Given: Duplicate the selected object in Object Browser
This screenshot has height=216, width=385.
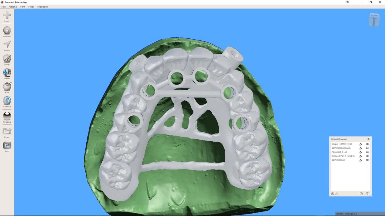Looking at the screenshot, I should click(361, 194).
